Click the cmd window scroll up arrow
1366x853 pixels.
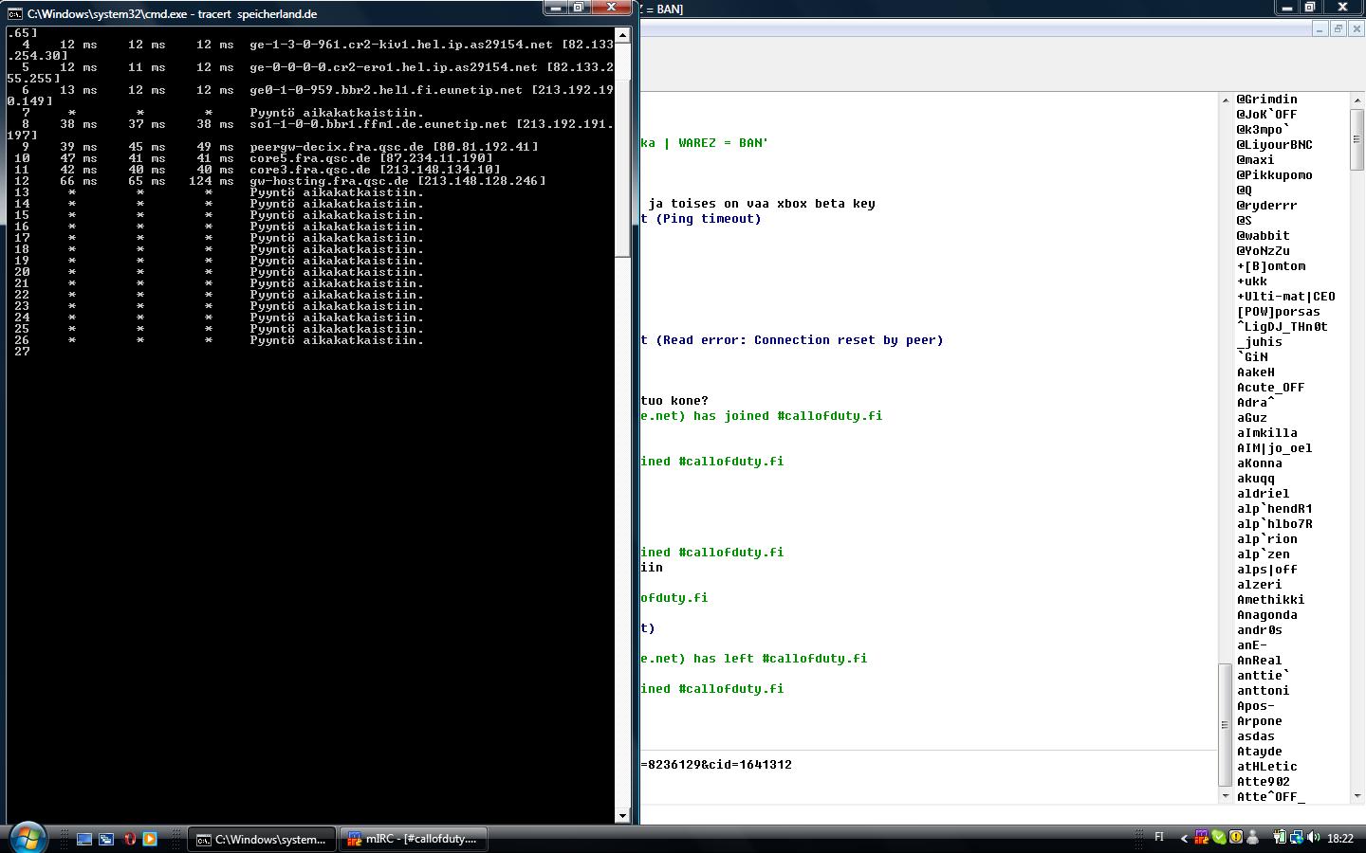pos(622,35)
